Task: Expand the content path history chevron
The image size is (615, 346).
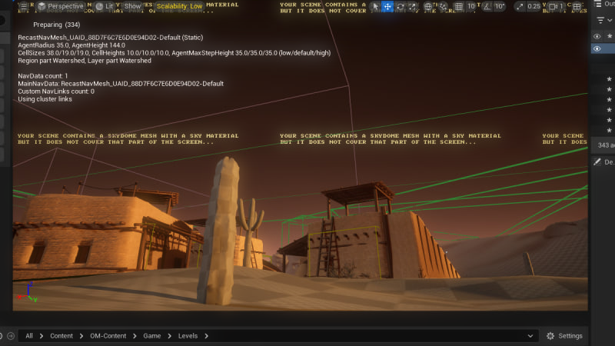Action: pos(530,336)
